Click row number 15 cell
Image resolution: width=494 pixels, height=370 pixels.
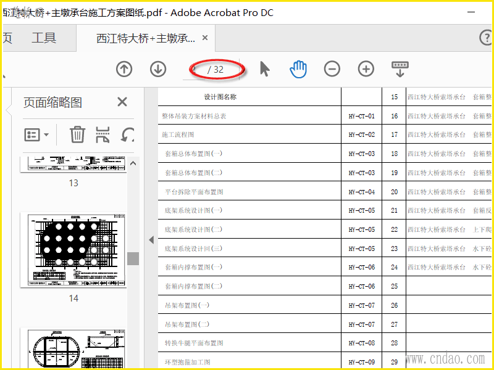pyautogui.click(x=395, y=97)
